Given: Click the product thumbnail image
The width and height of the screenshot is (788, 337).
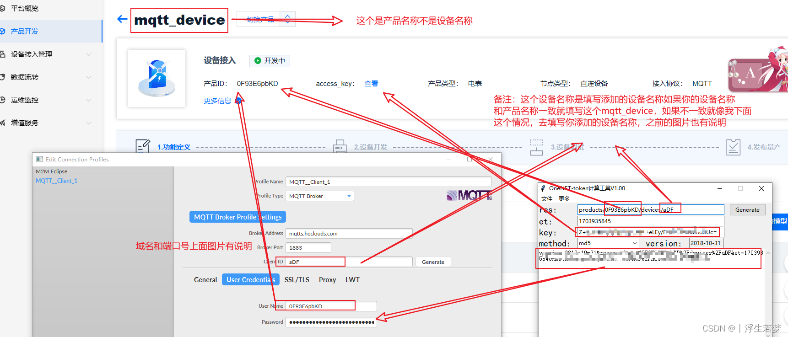Looking at the screenshot, I should coord(157,78).
